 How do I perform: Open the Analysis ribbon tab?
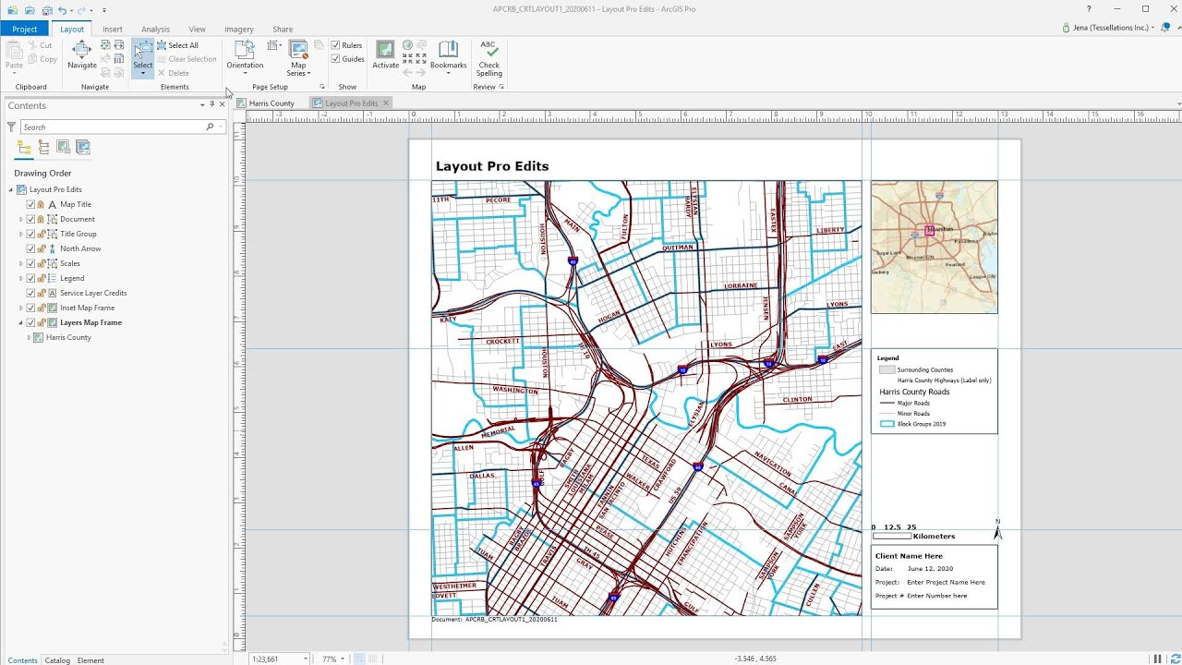(x=155, y=29)
